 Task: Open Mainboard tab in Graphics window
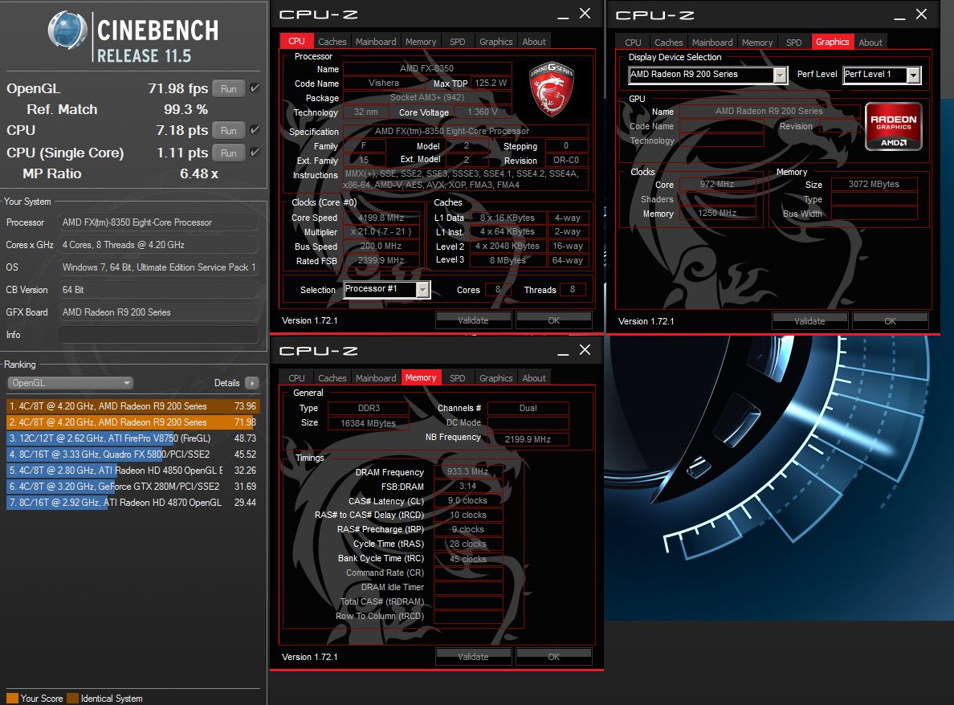coord(711,42)
